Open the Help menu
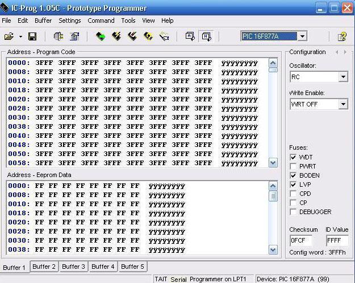Viewport: 355px width, 283px height. pyautogui.click(x=168, y=20)
